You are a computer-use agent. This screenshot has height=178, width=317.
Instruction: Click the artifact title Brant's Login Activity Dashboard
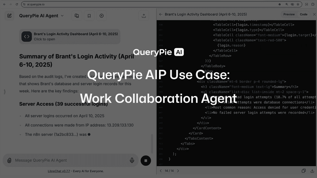click(x=206, y=14)
